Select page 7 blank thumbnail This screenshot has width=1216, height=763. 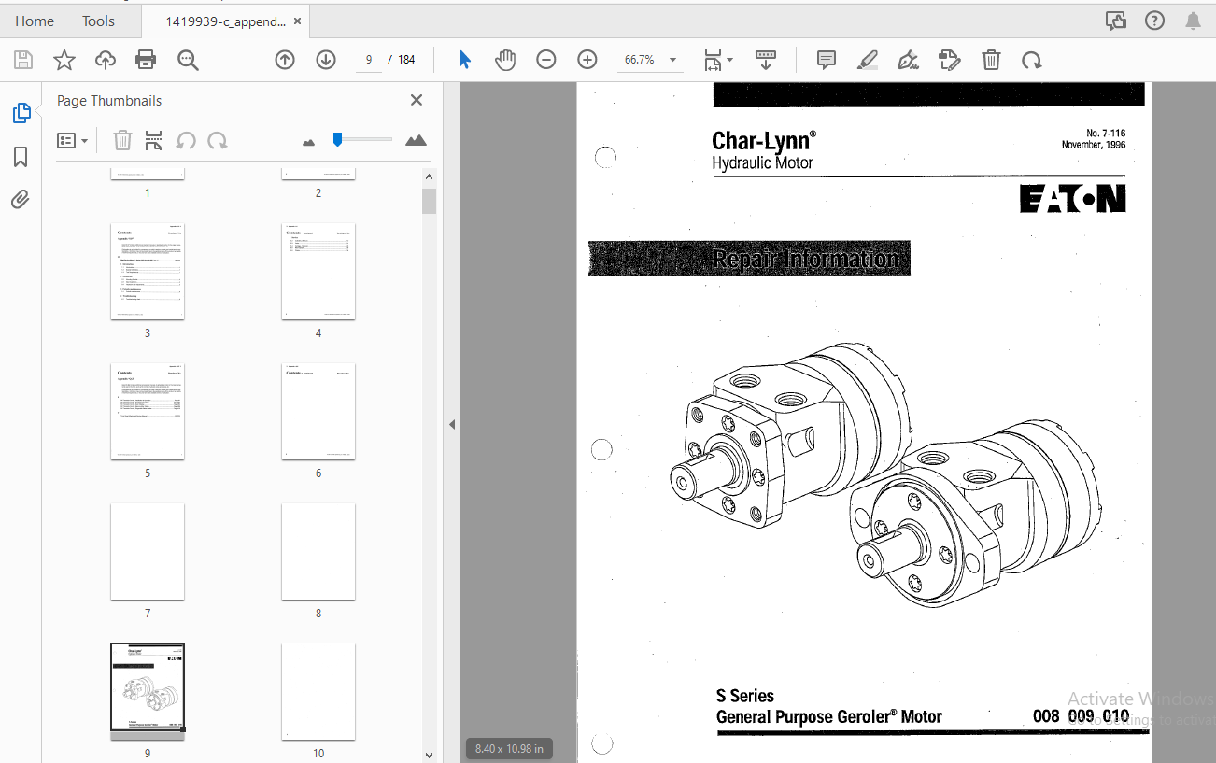[x=148, y=552]
